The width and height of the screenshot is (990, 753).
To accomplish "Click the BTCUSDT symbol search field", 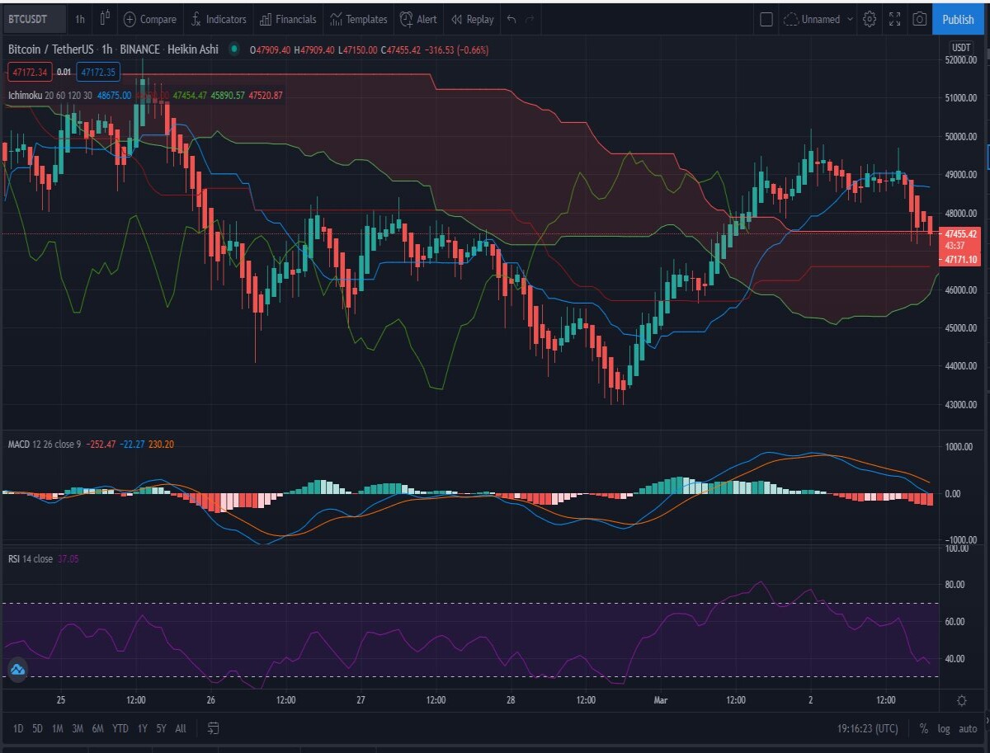I will pos(32,19).
